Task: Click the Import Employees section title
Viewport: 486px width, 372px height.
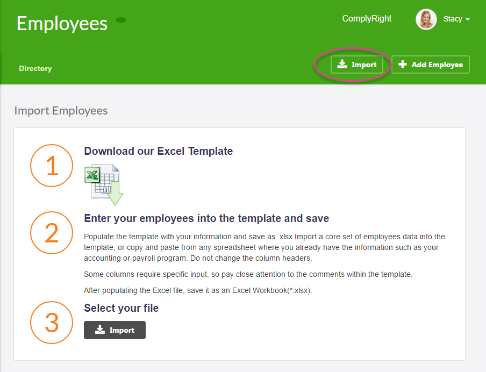Action: tap(61, 111)
